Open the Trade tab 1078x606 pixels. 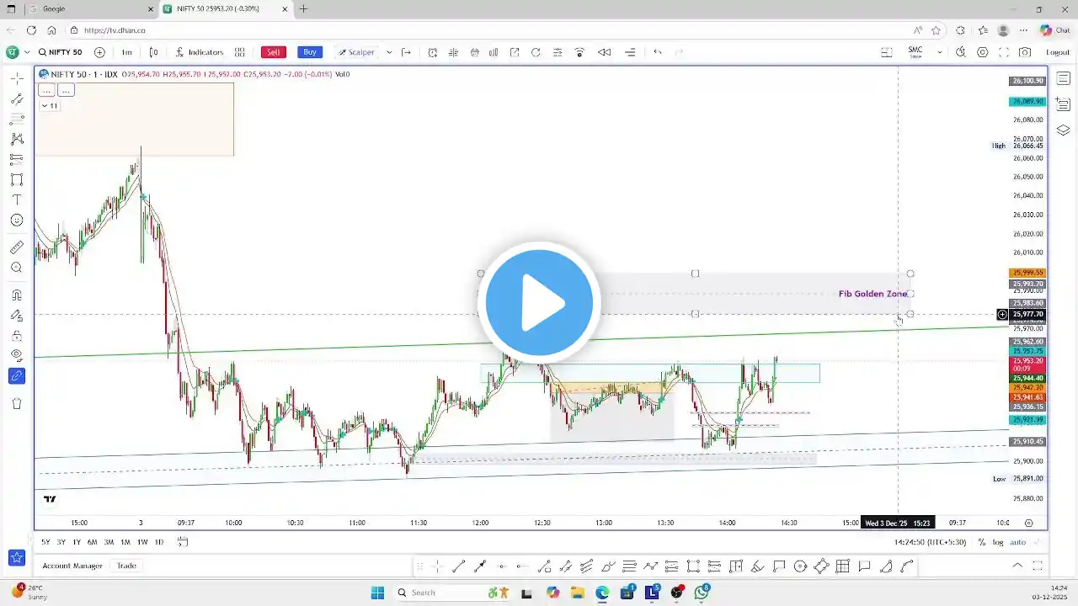126,566
